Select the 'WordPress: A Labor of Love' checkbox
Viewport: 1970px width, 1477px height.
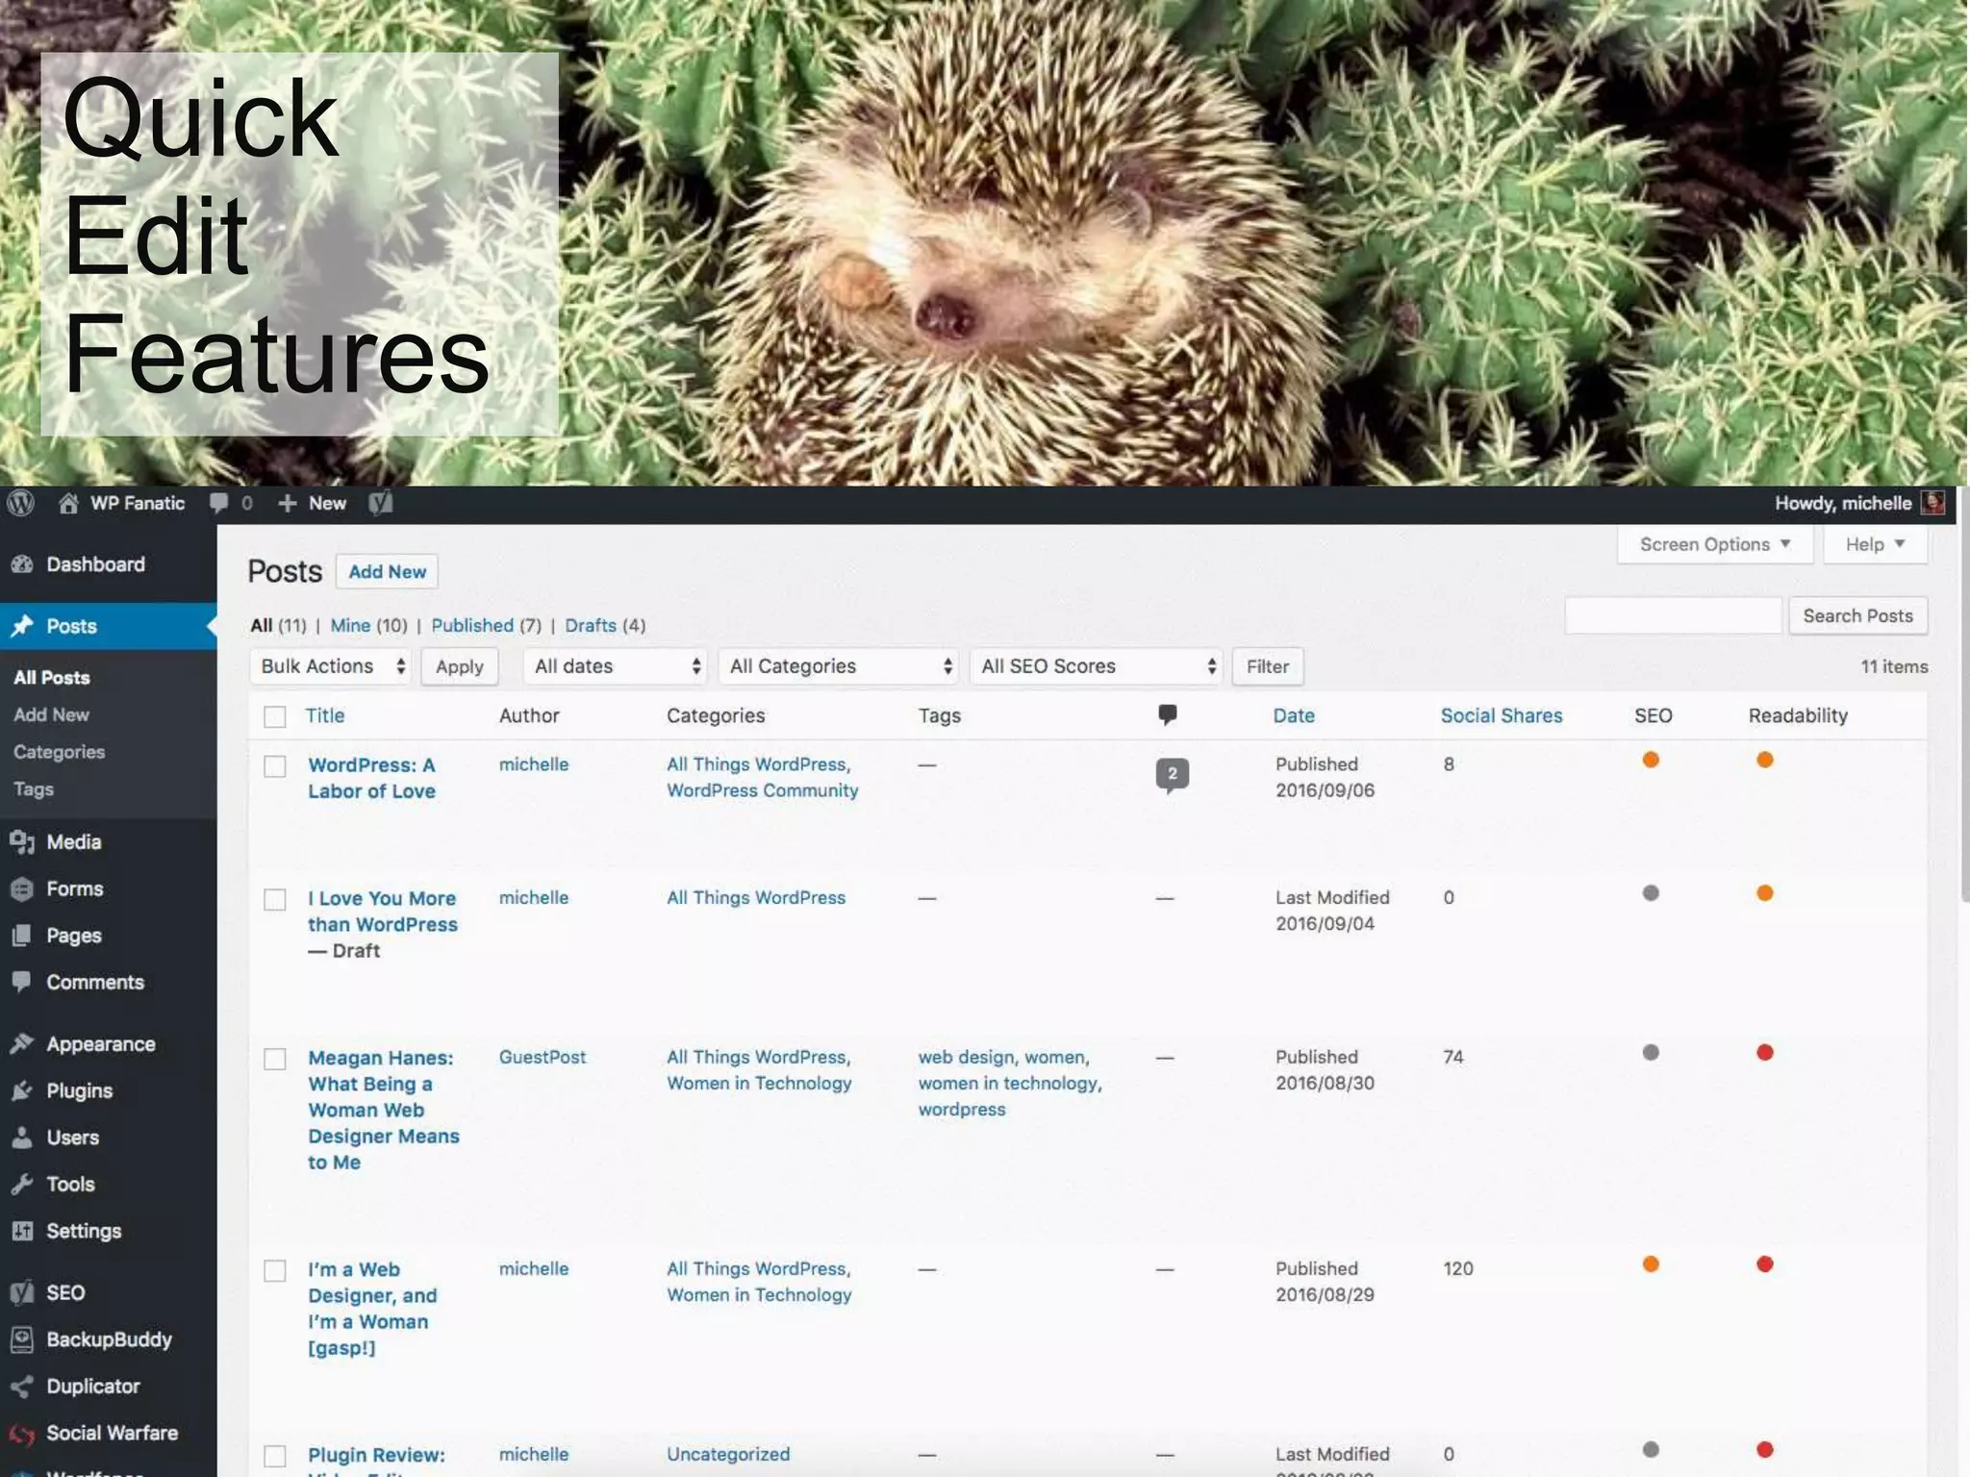[275, 766]
